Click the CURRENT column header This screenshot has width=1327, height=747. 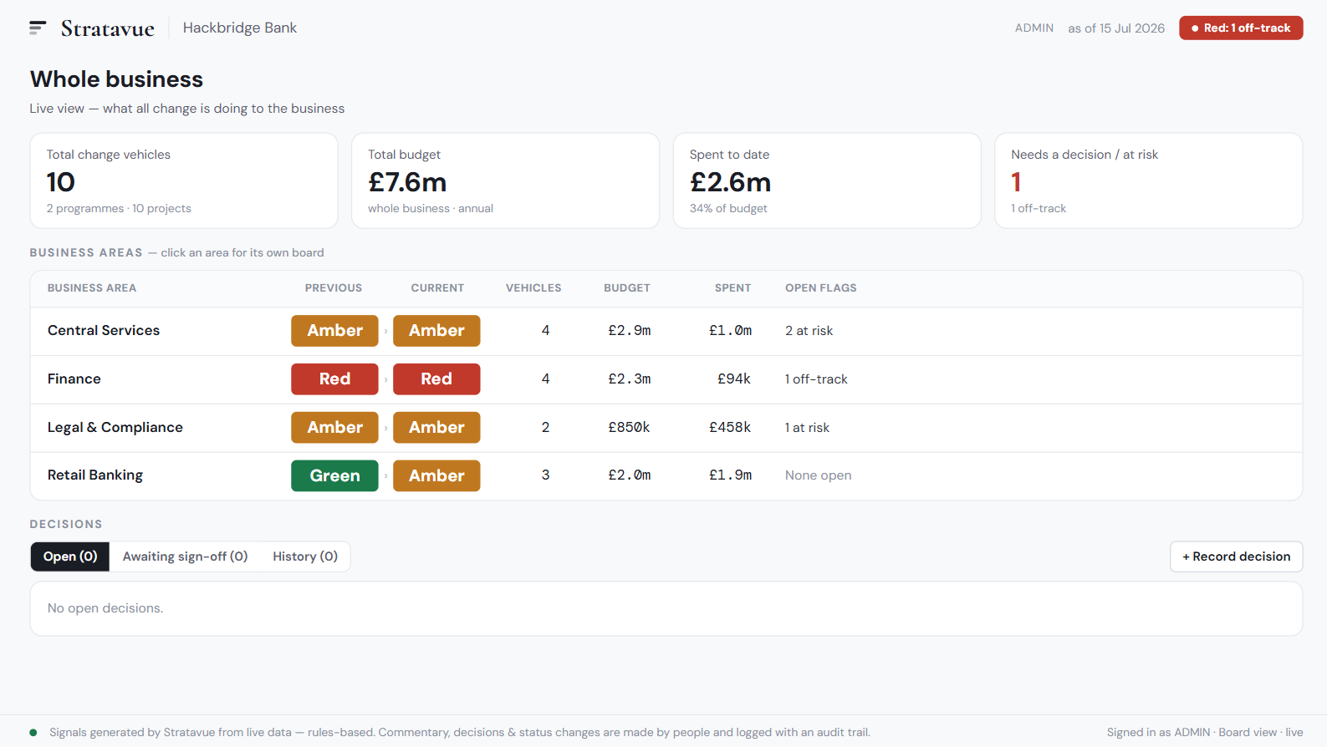click(437, 288)
